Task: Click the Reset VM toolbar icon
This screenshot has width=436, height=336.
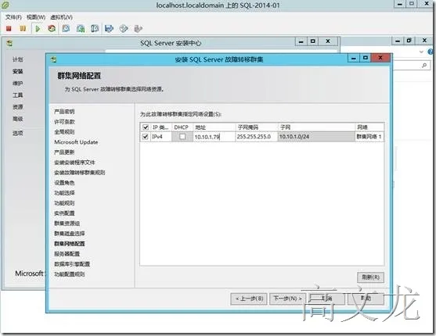Action: pos(52,29)
